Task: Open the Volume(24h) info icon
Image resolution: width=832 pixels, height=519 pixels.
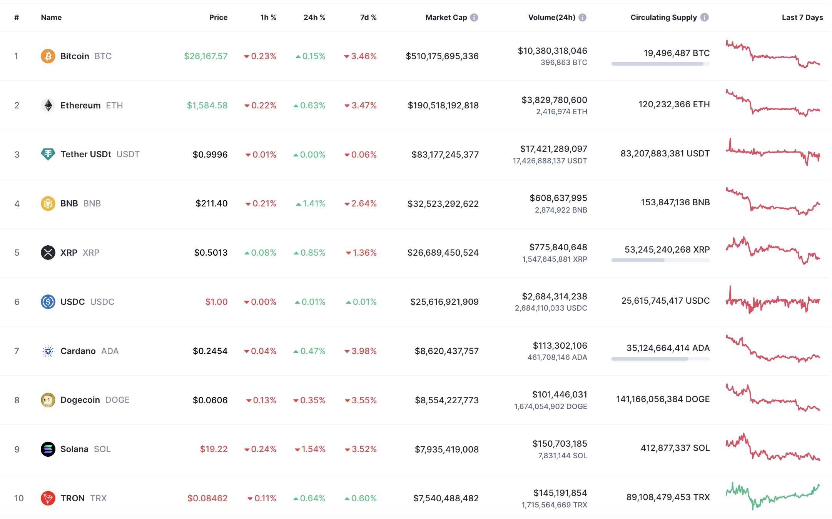Action: pos(582,17)
